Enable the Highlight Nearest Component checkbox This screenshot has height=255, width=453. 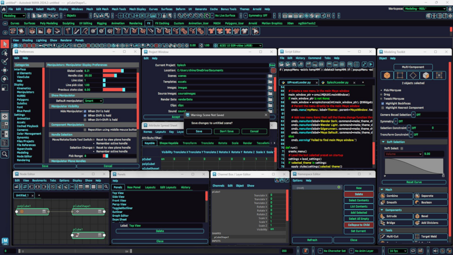click(384, 108)
